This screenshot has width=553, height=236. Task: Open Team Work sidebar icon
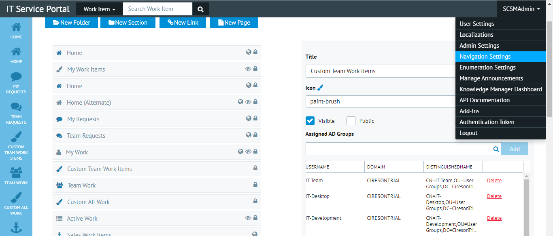[16, 176]
